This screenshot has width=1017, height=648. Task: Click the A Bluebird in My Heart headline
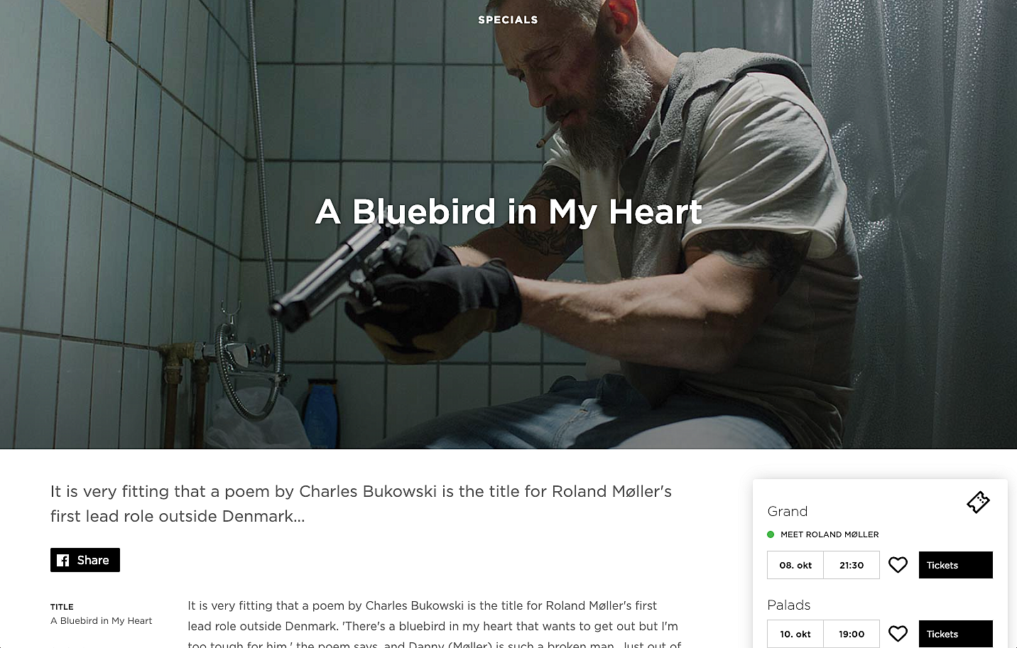tap(508, 212)
